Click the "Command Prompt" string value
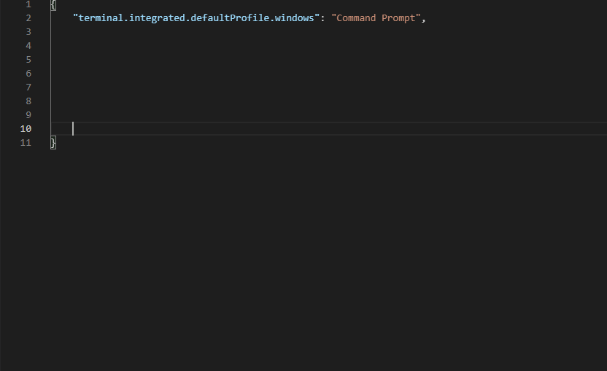The image size is (607, 371). 376,18
